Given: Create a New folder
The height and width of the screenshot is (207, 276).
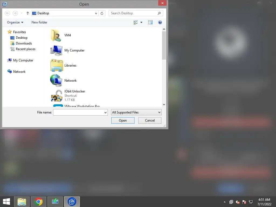Looking at the screenshot, I should [39, 22].
